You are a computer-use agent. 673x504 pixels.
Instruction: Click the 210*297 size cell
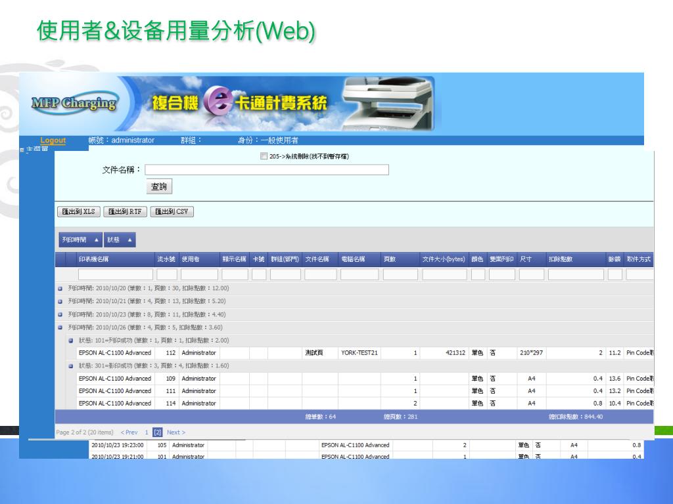point(531,353)
